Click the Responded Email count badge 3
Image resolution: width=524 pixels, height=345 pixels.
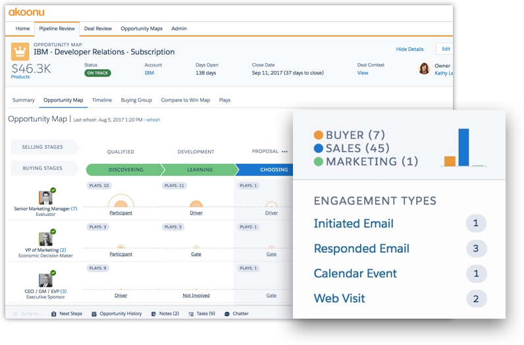point(476,249)
